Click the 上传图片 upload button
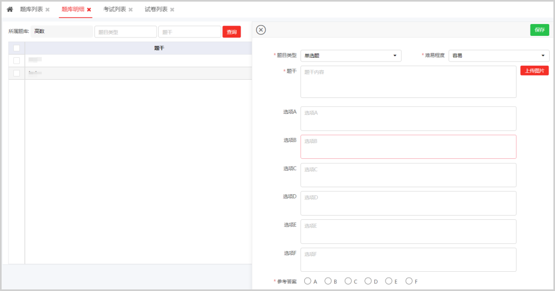This screenshot has height=291, width=555. (x=534, y=71)
